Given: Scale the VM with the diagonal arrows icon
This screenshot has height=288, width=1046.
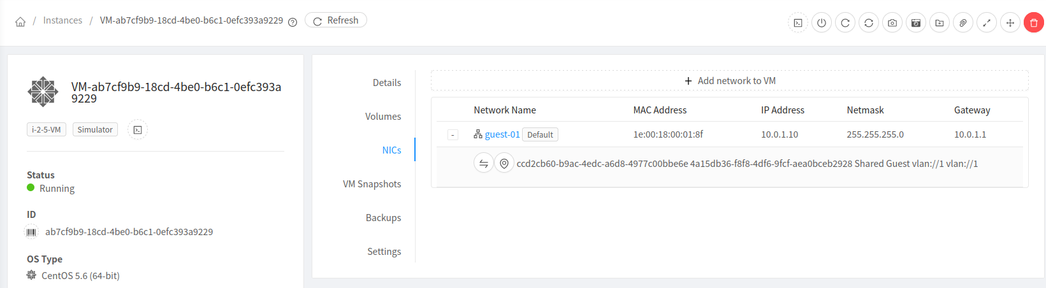Looking at the screenshot, I should tap(987, 23).
